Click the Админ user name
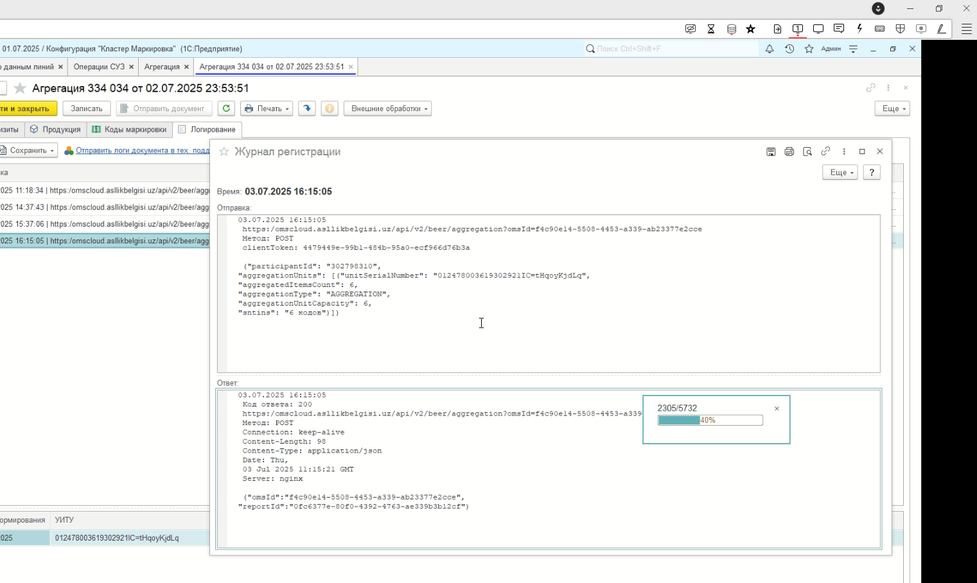 click(831, 49)
